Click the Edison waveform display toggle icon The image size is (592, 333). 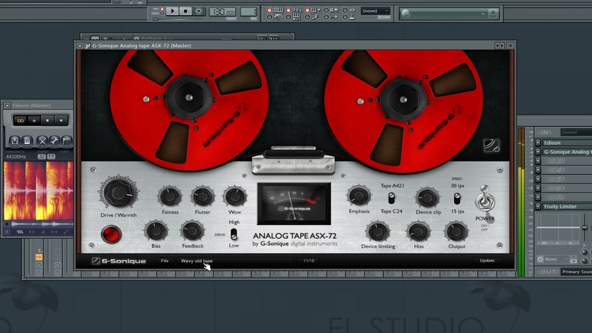(x=20, y=232)
